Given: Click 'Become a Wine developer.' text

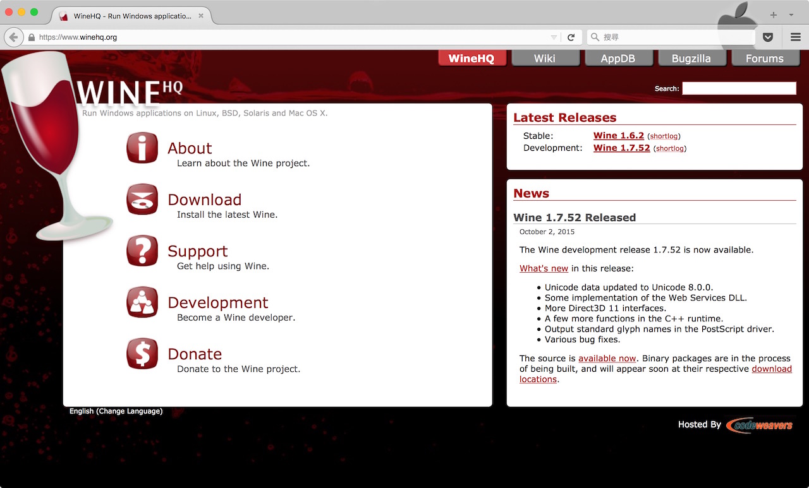Looking at the screenshot, I should [236, 318].
